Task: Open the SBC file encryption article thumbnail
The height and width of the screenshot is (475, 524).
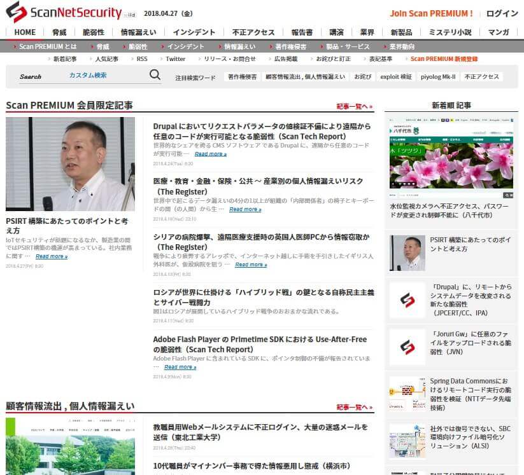Action: click(x=407, y=441)
